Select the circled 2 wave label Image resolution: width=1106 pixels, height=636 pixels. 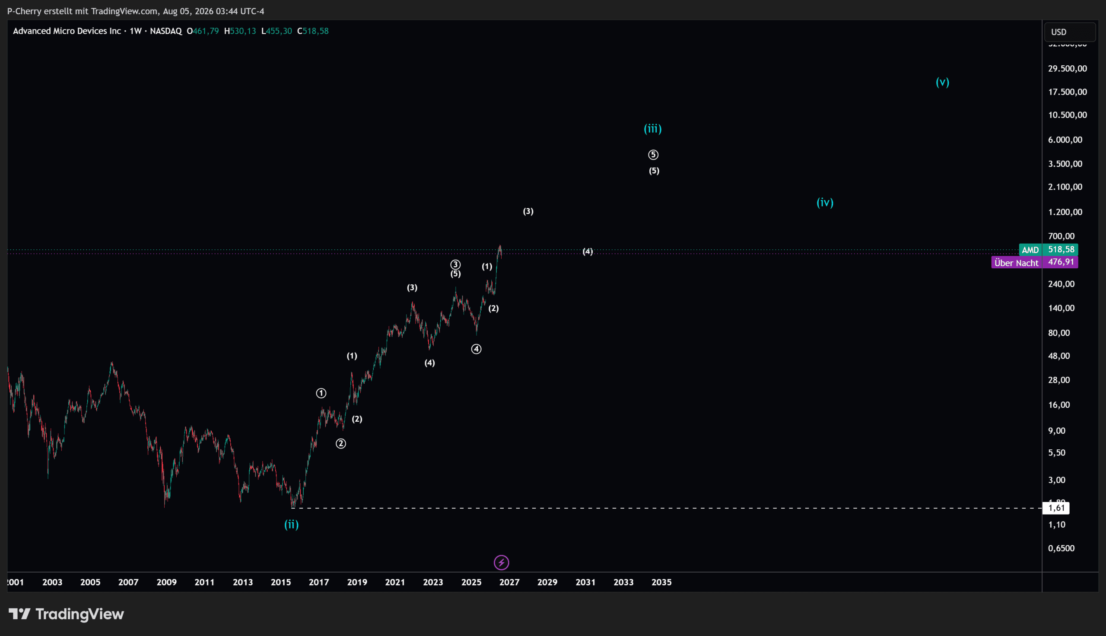coord(340,444)
